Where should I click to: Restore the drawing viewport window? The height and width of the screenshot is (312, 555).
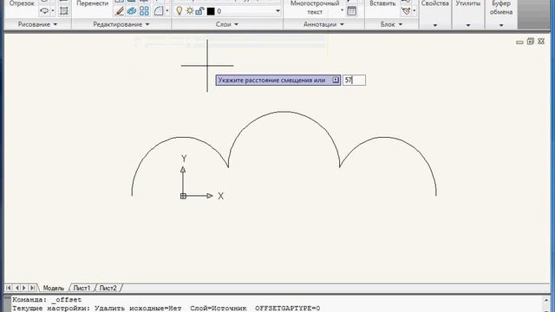[x=530, y=42]
